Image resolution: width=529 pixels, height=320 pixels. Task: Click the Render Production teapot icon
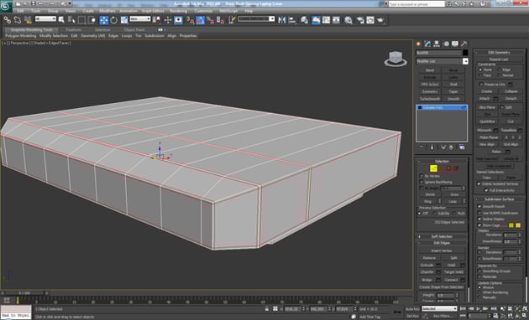pyautogui.click(x=380, y=20)
